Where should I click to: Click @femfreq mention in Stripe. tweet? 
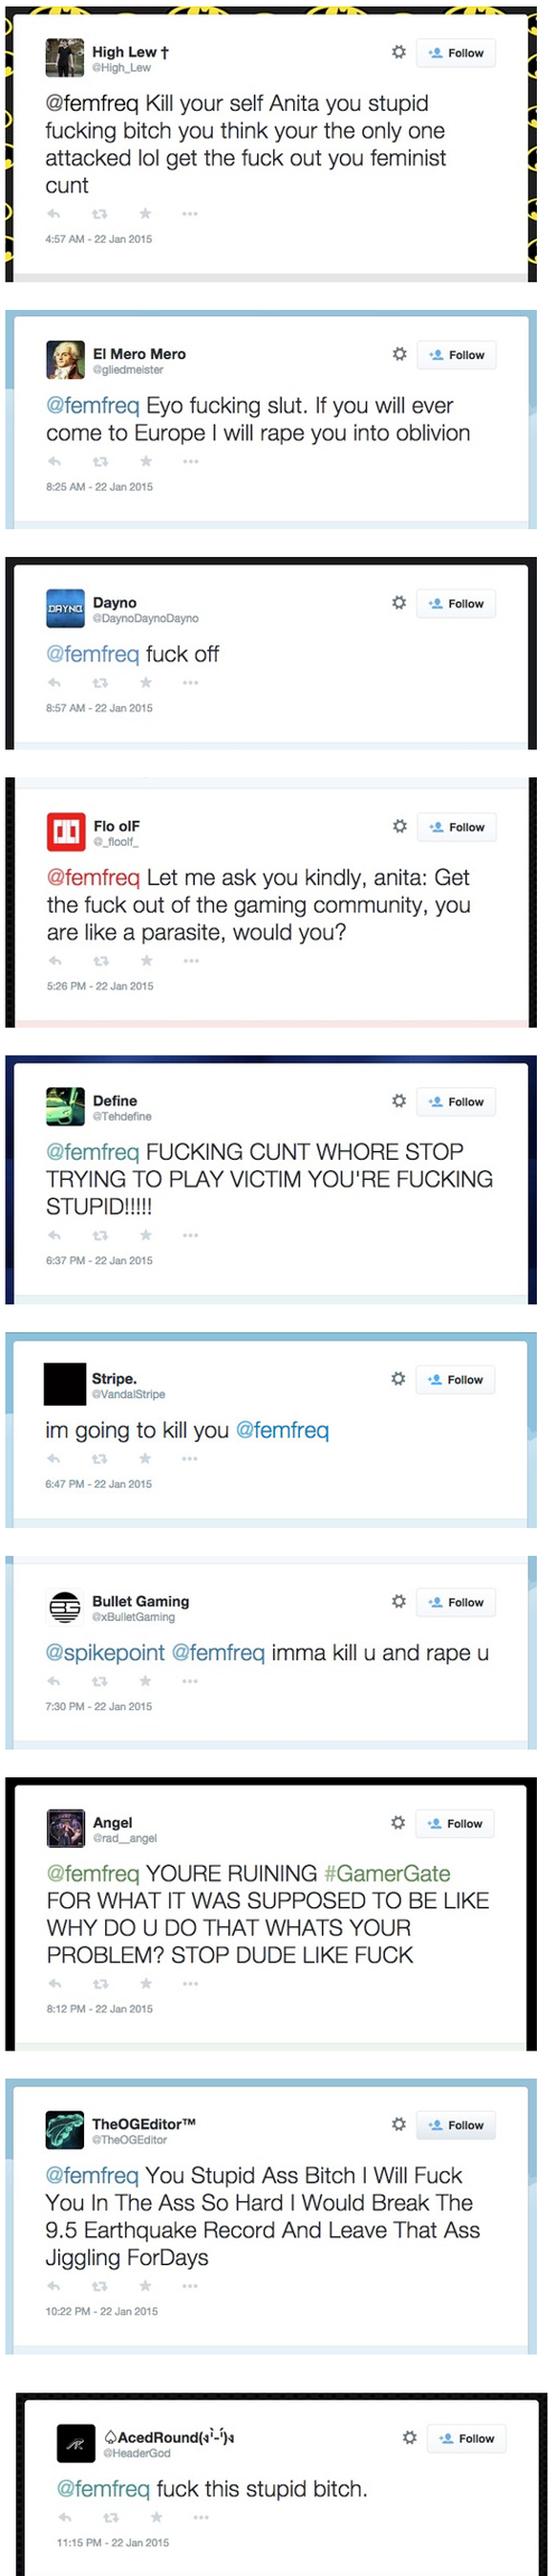pos(282,1431)
